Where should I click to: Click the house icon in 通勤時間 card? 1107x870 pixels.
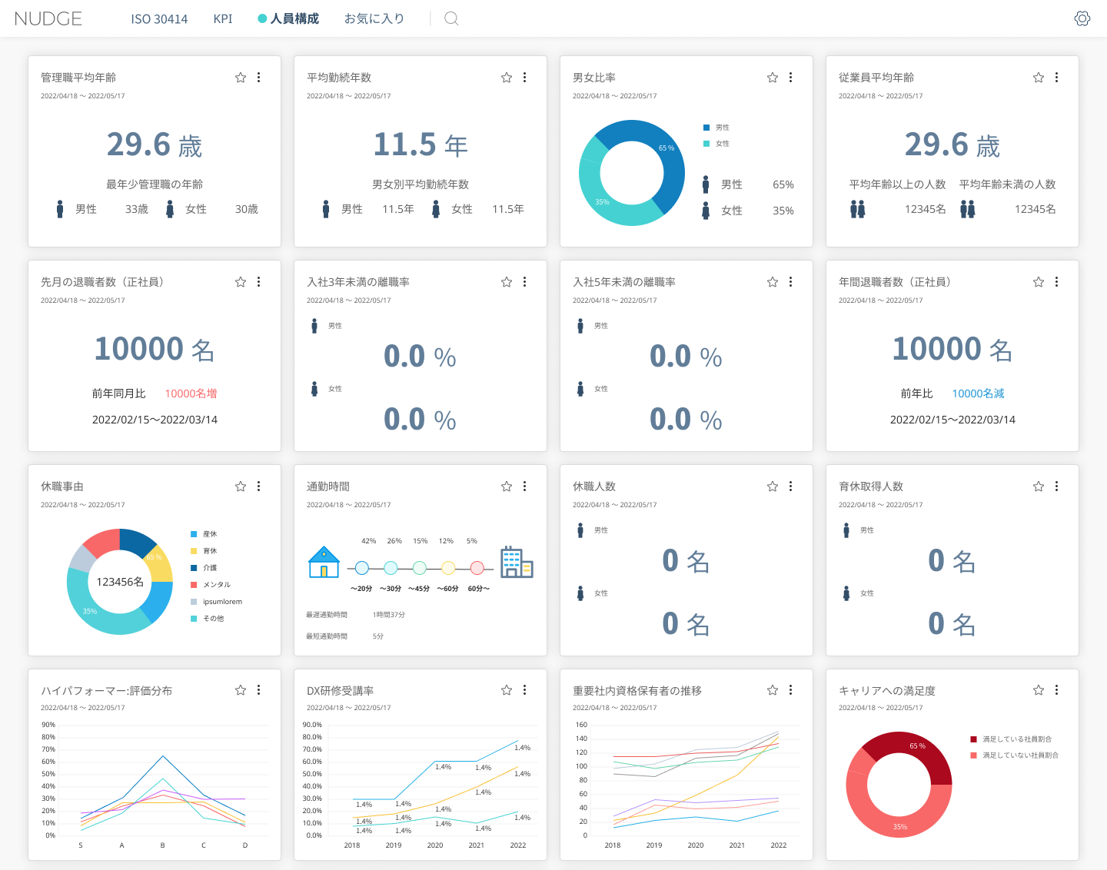pyautogui.click(x=324, y=562)
